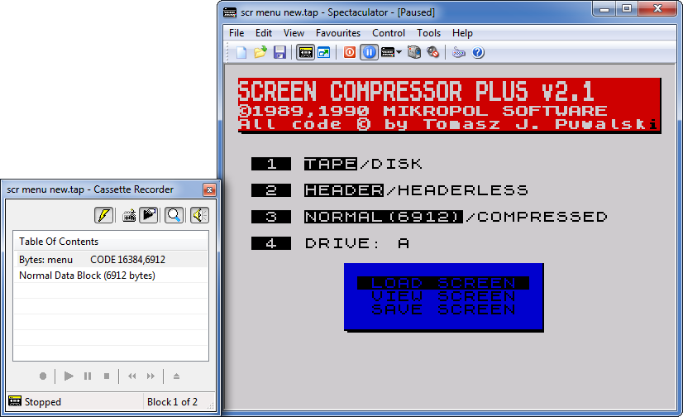Image resolution: width=683 pixels, height=417 pixels.
Task: Click highlighted HEADER option text
Action: click(344, 190)
